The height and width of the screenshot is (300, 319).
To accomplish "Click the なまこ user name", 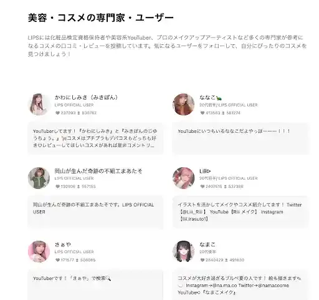I will [x=207, y=244].
